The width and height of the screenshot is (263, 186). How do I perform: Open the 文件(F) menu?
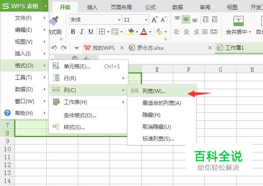click(x=25, y=18)
